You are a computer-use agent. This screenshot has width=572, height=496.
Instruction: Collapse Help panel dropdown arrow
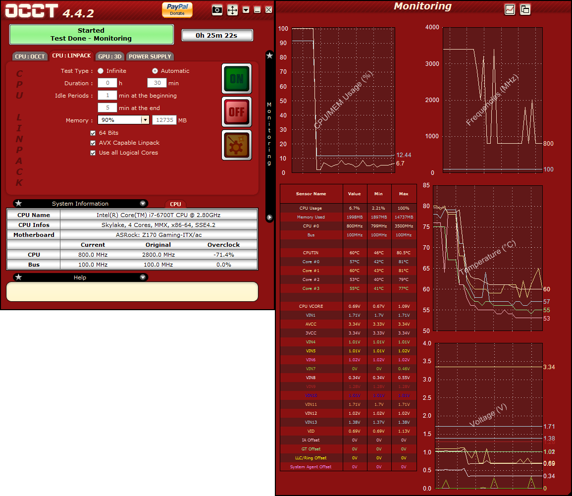tap(143, 277)
